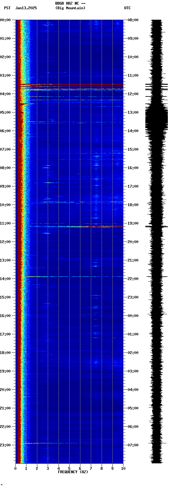170x488 pixels.
Task: Click the 06:00 PST time label
Action: point(6,131)
